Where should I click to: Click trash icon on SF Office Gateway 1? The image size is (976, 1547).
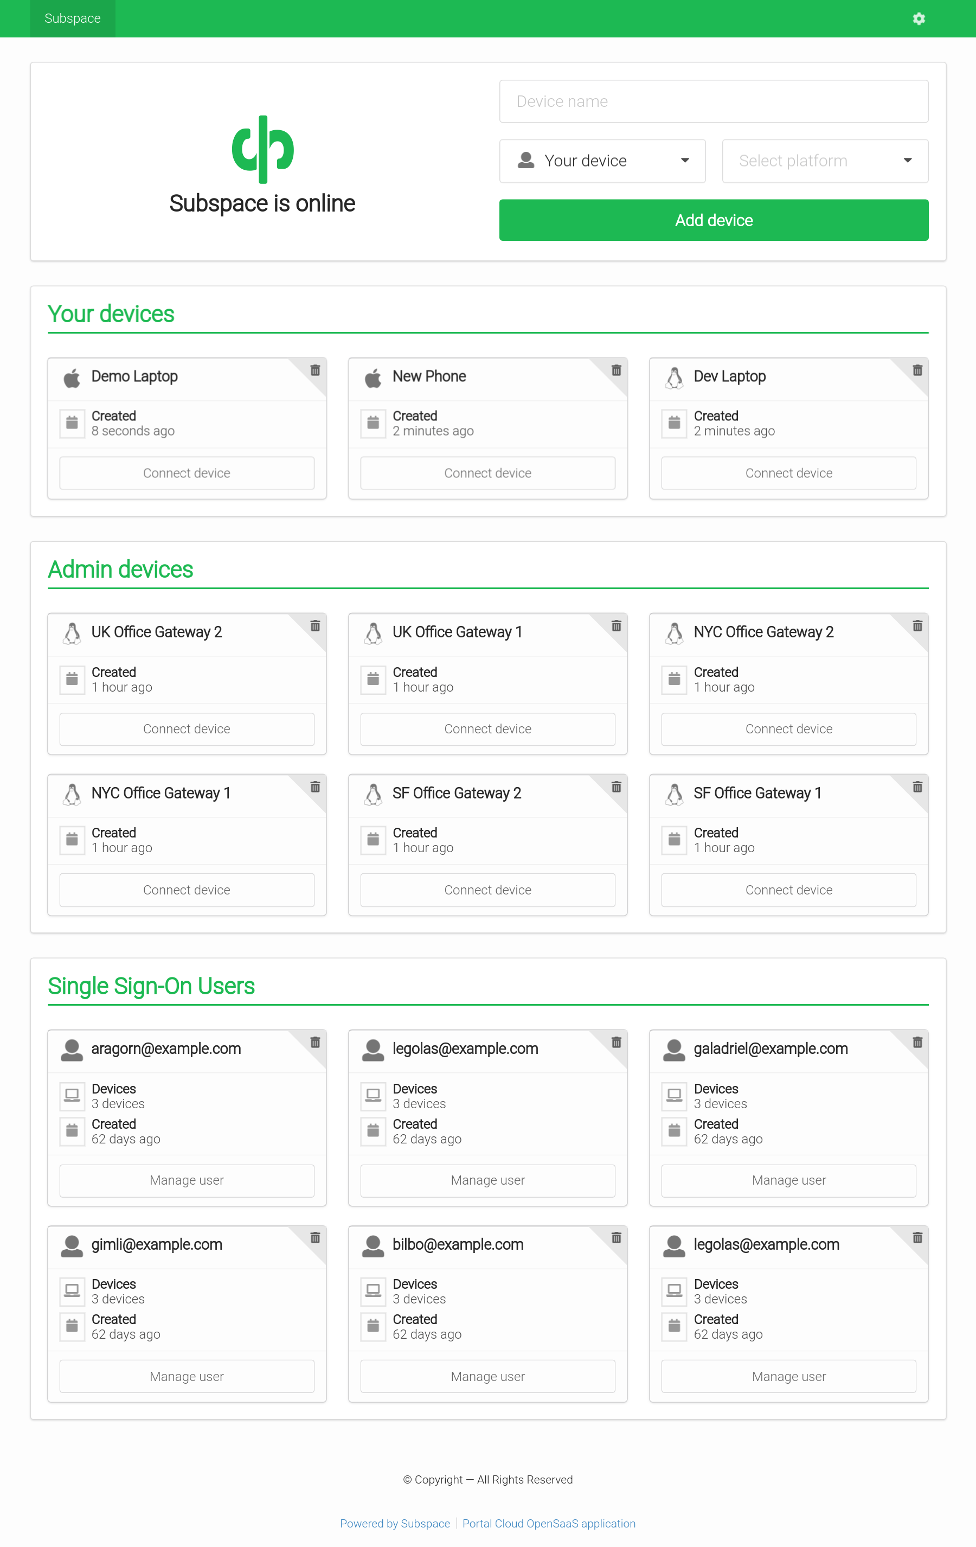pos(917,787)
